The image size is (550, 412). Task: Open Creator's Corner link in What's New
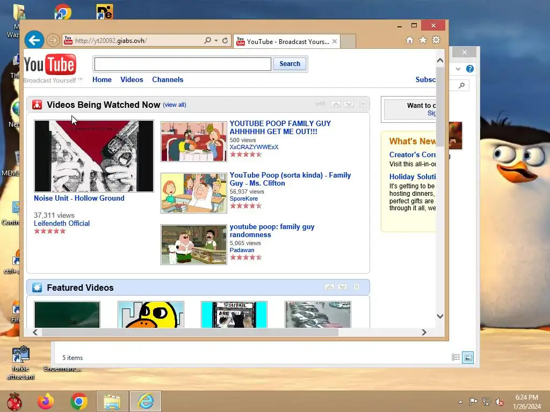click(412, 154)
